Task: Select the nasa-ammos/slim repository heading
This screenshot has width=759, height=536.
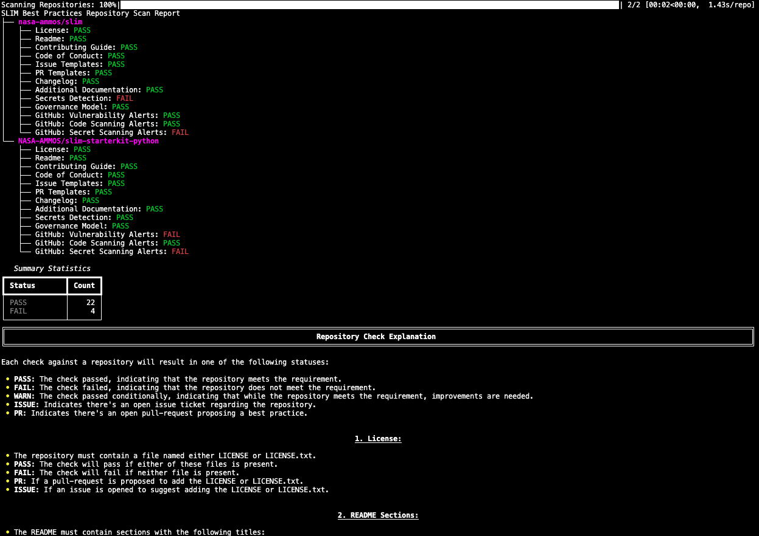Action: 51,22
